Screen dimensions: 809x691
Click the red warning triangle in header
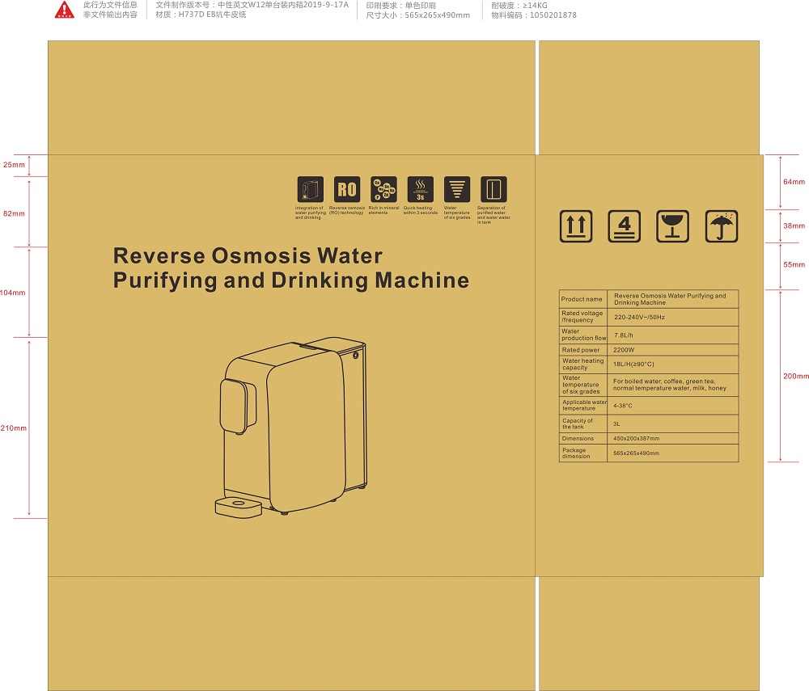(64, 10)
